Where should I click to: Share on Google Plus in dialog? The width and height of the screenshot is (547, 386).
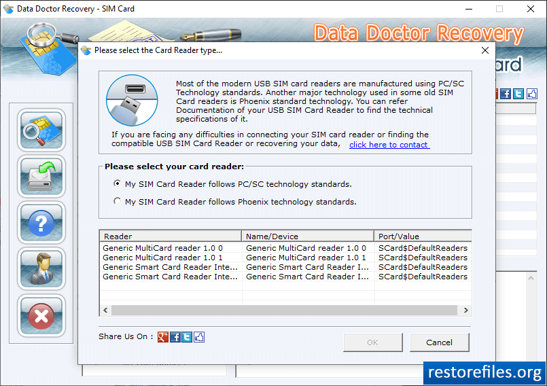[163, 337]
